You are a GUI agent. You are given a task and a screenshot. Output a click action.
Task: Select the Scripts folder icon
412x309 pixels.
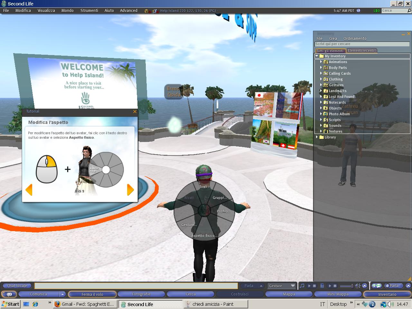click(326, 120)
